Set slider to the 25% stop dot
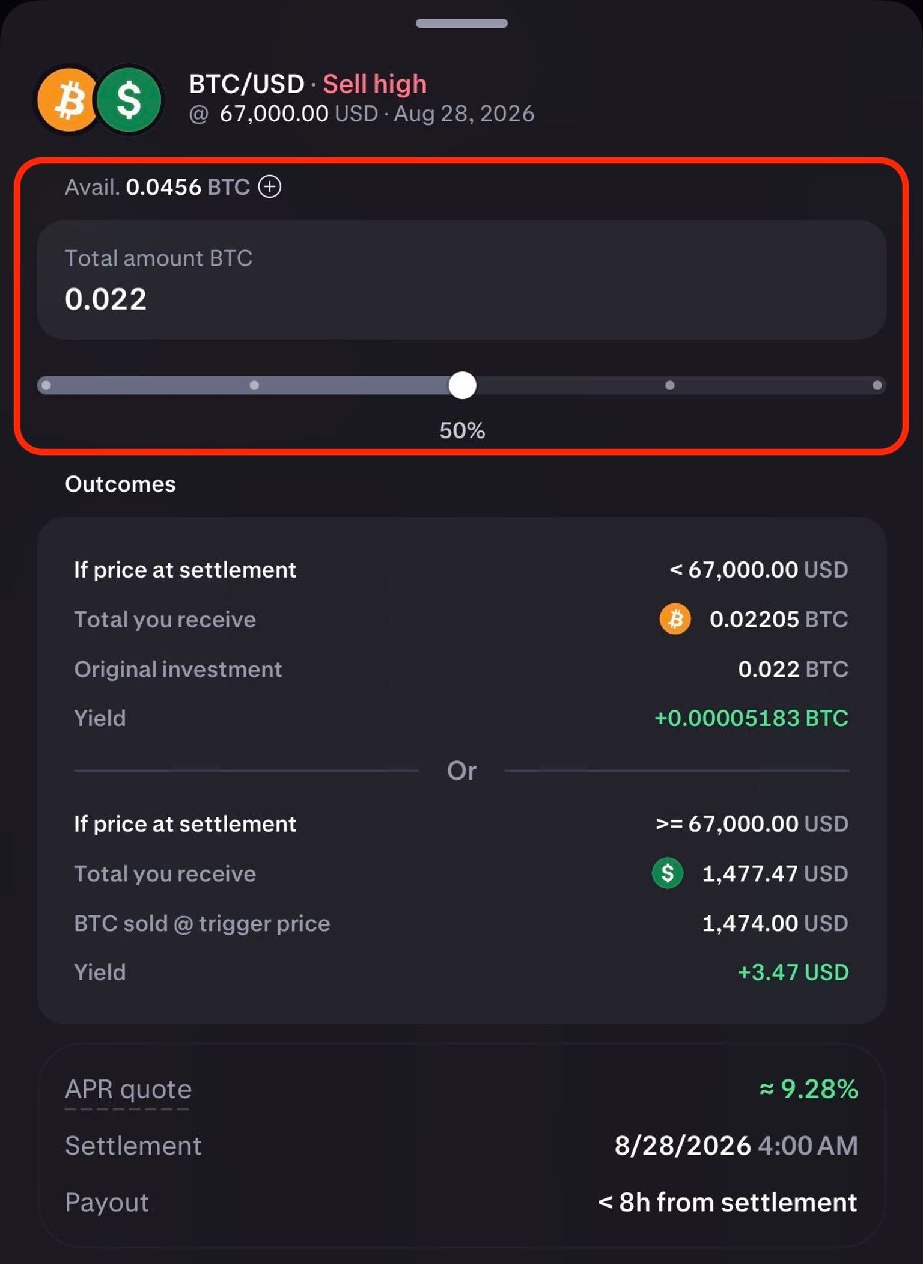Viewport: 923px width, 1264px height. [x=254, y=385]
